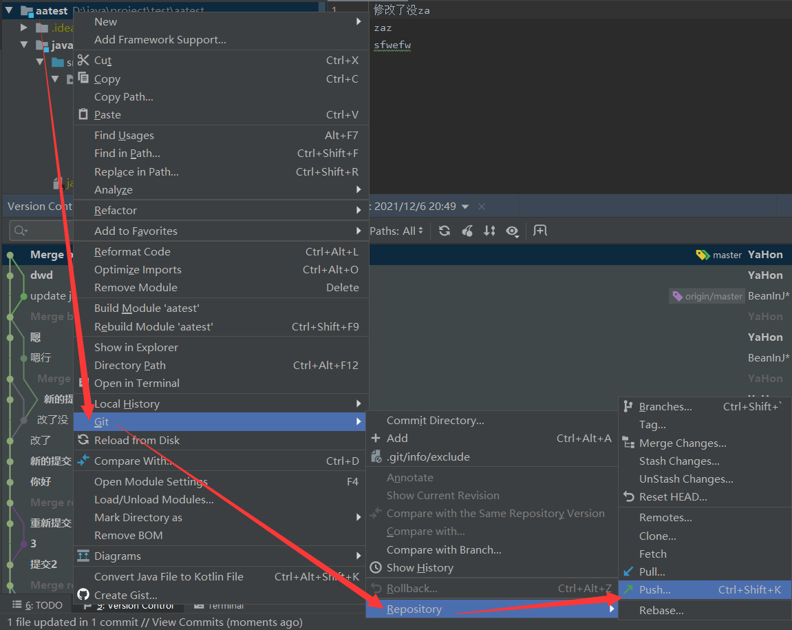Select Git in context menu
This screenshot has width=792, height=630.
pos(220,421)
